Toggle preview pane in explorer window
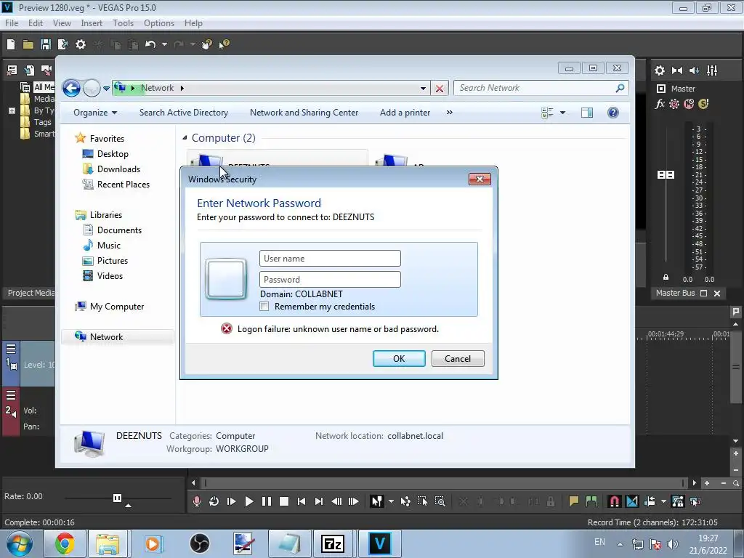The width and height of the screenshot is (744, 558). (x=587, y=113)
